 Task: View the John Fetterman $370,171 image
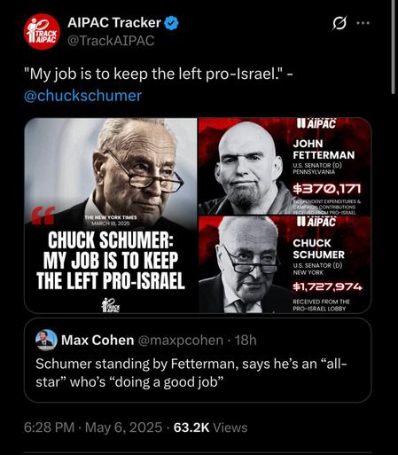point(285,166)
